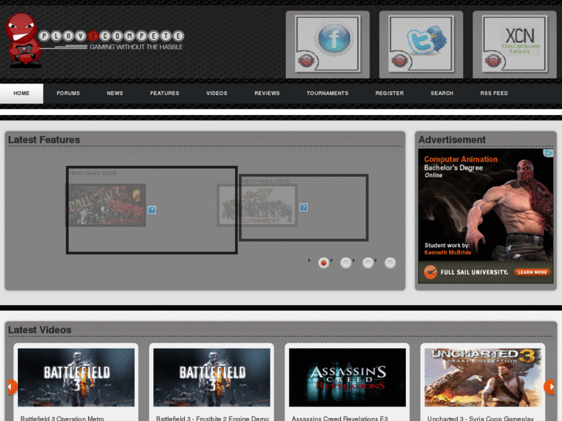Click the Advertisement heading
Image resolution: width=562 pixels, height=421 pixels.
coord(452,140)
